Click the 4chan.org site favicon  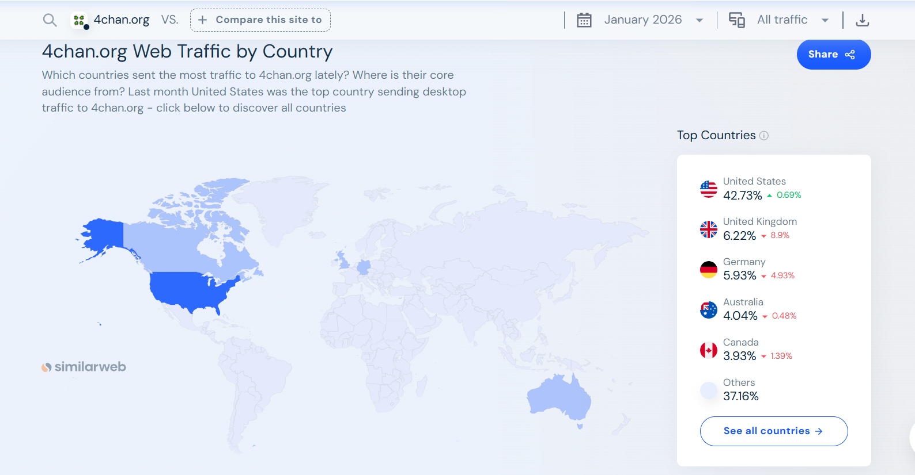[80, 21]
